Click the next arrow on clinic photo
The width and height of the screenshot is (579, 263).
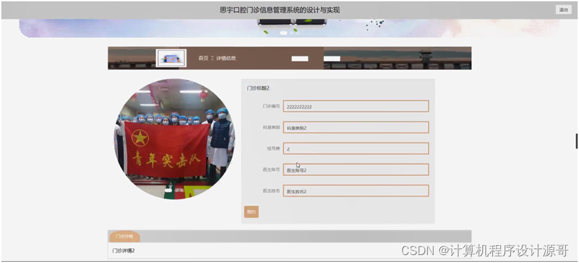click(225, 139)
